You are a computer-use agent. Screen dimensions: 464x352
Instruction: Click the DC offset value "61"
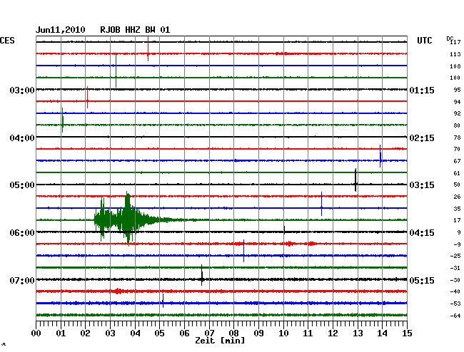point(457,173)
